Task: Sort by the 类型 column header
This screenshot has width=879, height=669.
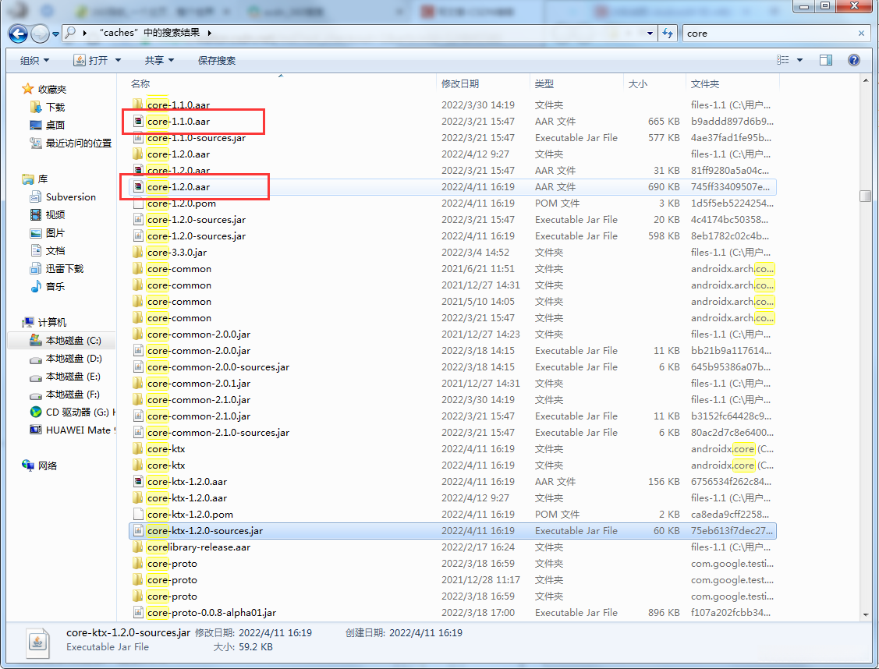Action: tap(544, 83)
